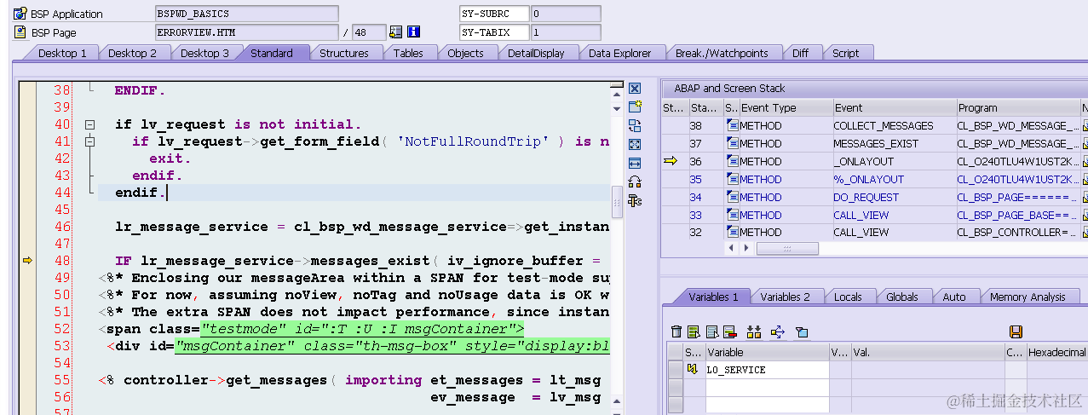Select the row selector beside LO_SERVICE
The image size is (1088, 415).
pyautogui.click(x=676, y=369)
